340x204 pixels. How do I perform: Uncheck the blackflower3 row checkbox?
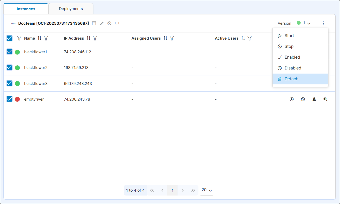coord(10,83)
